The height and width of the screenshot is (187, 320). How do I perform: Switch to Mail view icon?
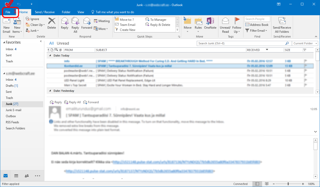point(6,176)
